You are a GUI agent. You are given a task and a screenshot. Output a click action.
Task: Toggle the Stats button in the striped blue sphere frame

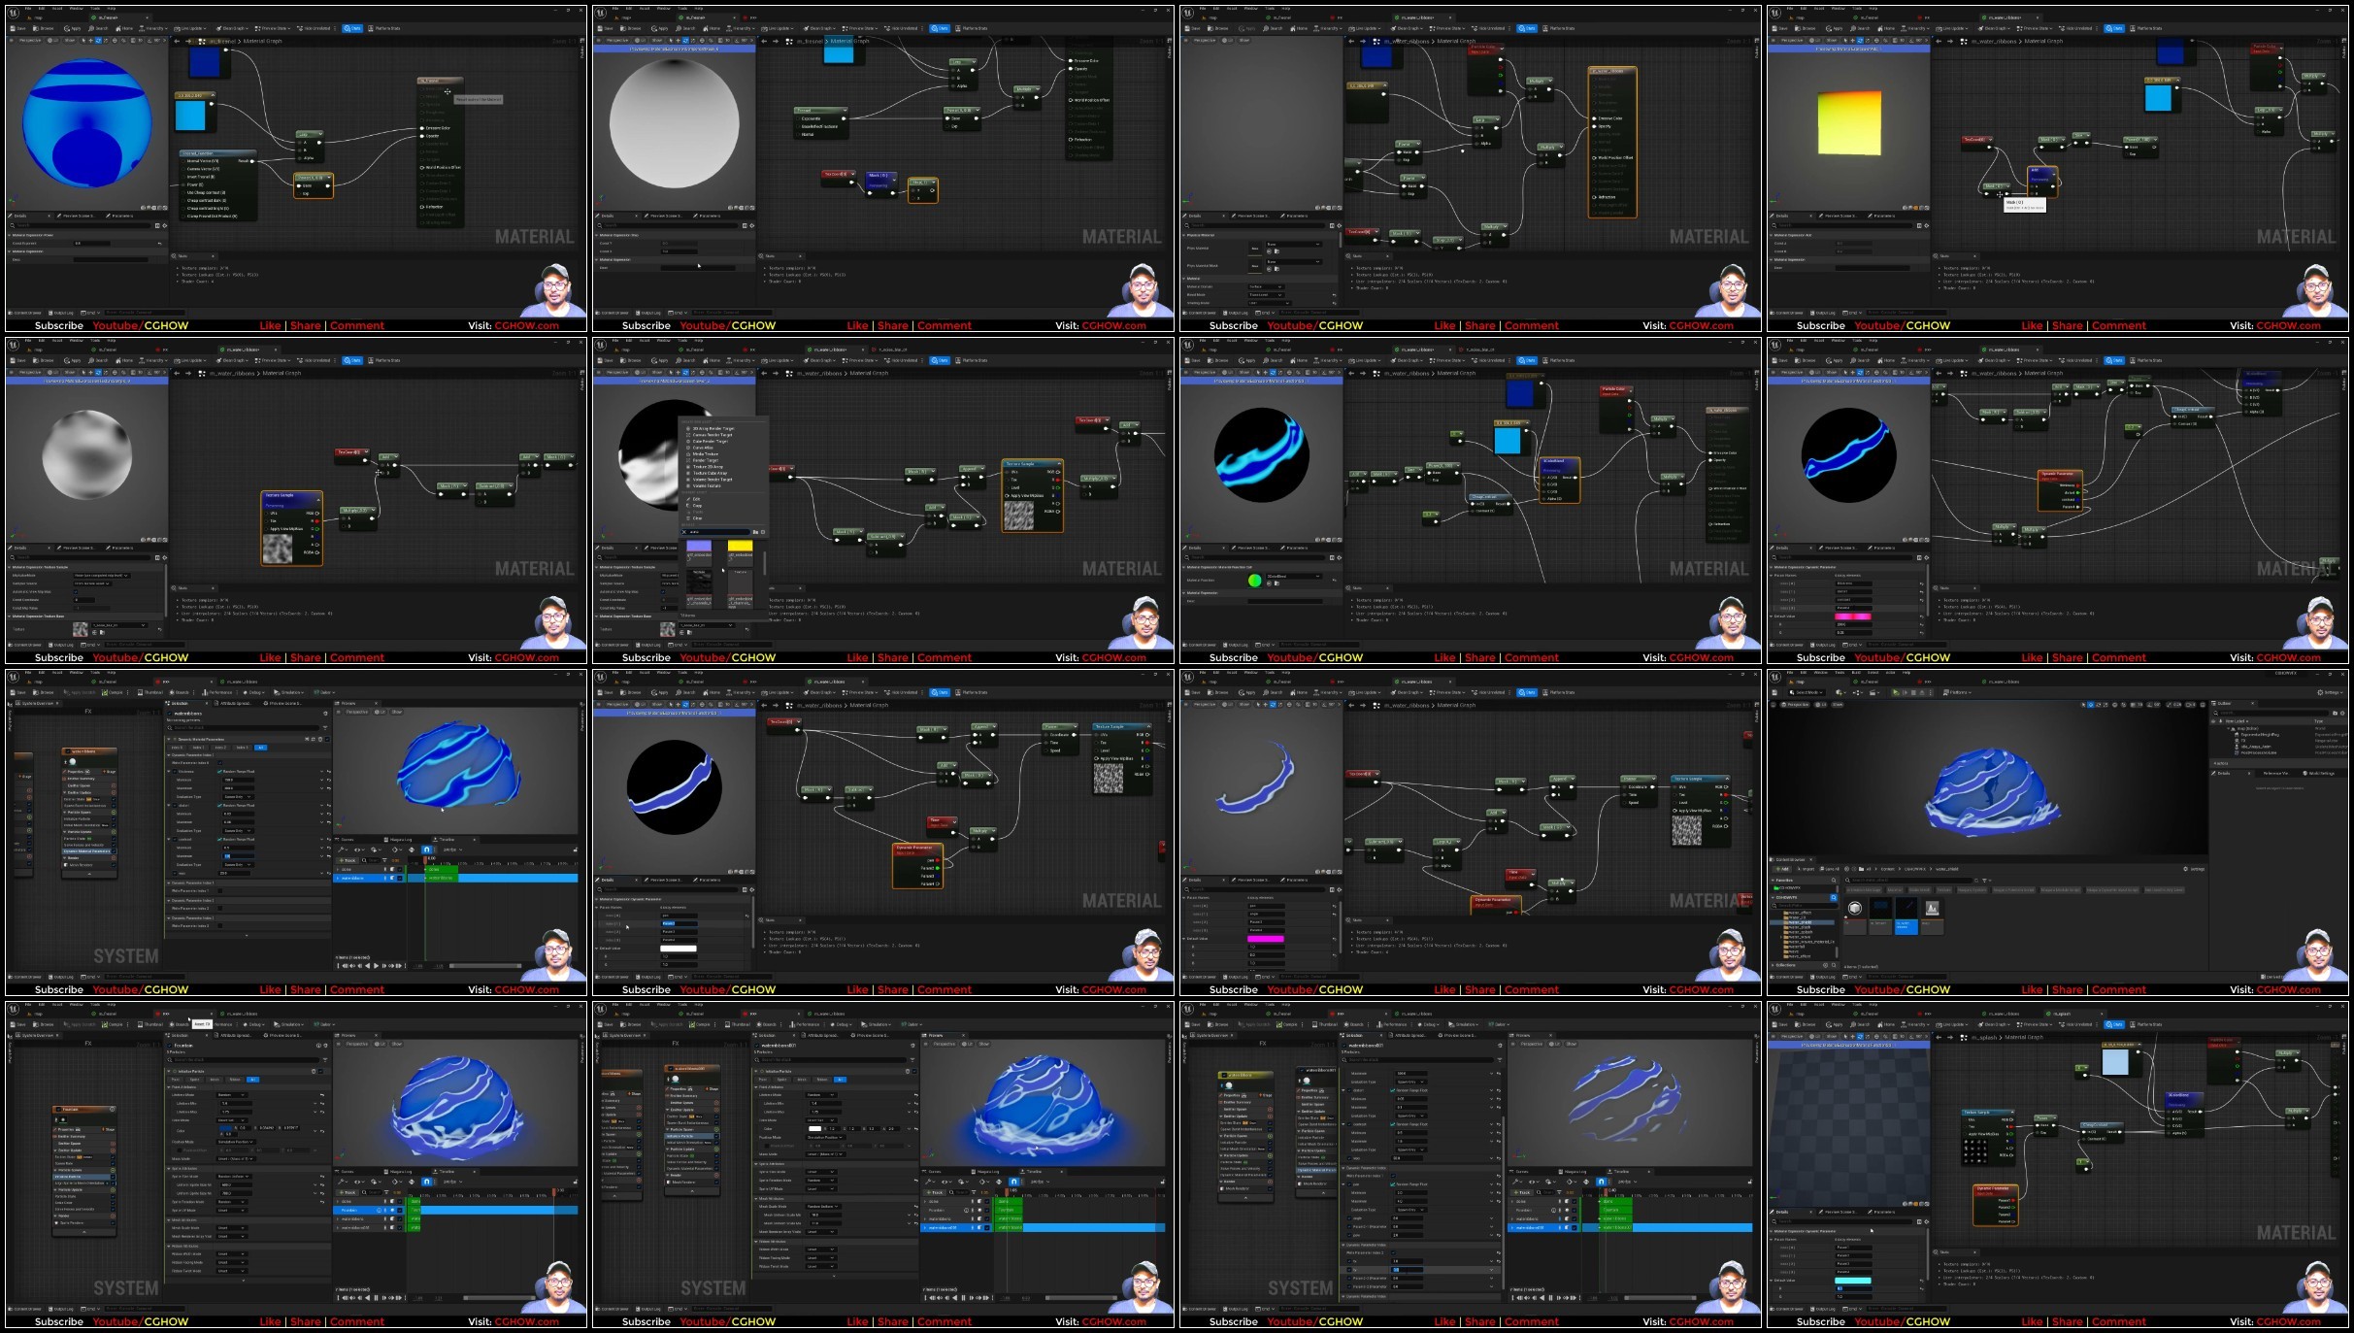[x=353, y=28]
